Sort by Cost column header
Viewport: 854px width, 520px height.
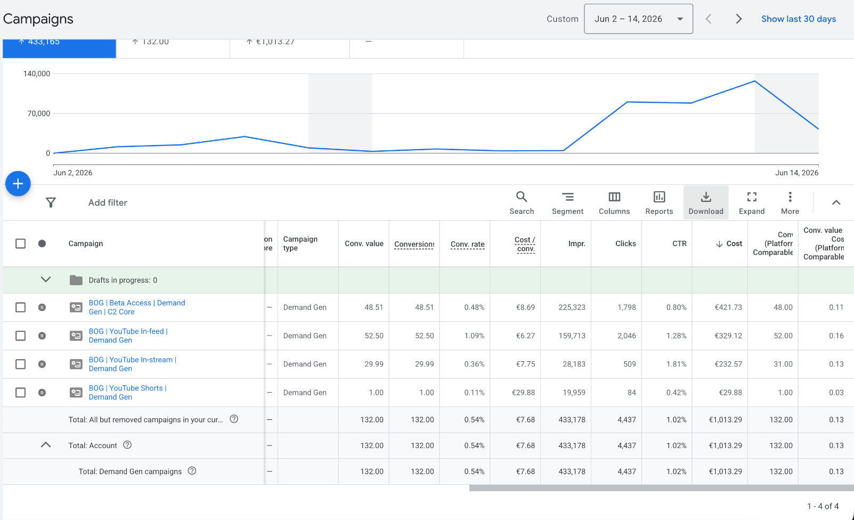tap(729, 243)
